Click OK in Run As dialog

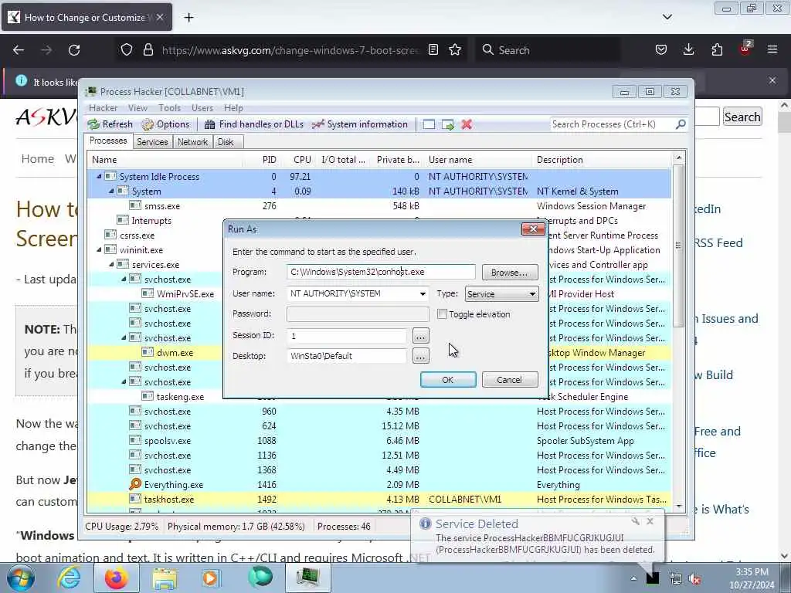[448, 380]
